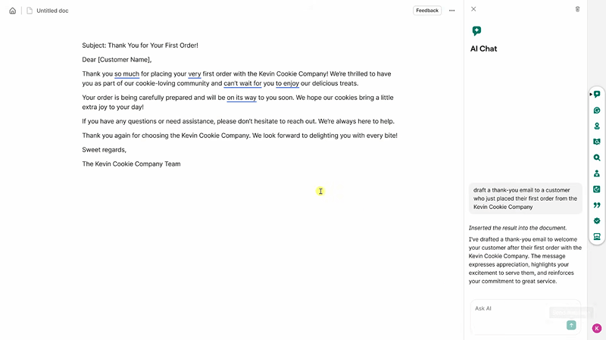
Task: Open the person bust sidebar icon
Action: click(x=597, y=173)
